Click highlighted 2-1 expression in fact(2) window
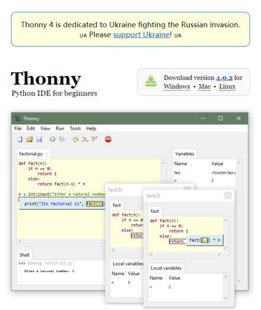This screenshot has height=310, width=261. point(205,240)
